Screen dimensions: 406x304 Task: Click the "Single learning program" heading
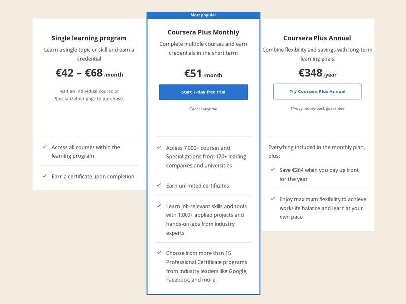click(89, 38)
